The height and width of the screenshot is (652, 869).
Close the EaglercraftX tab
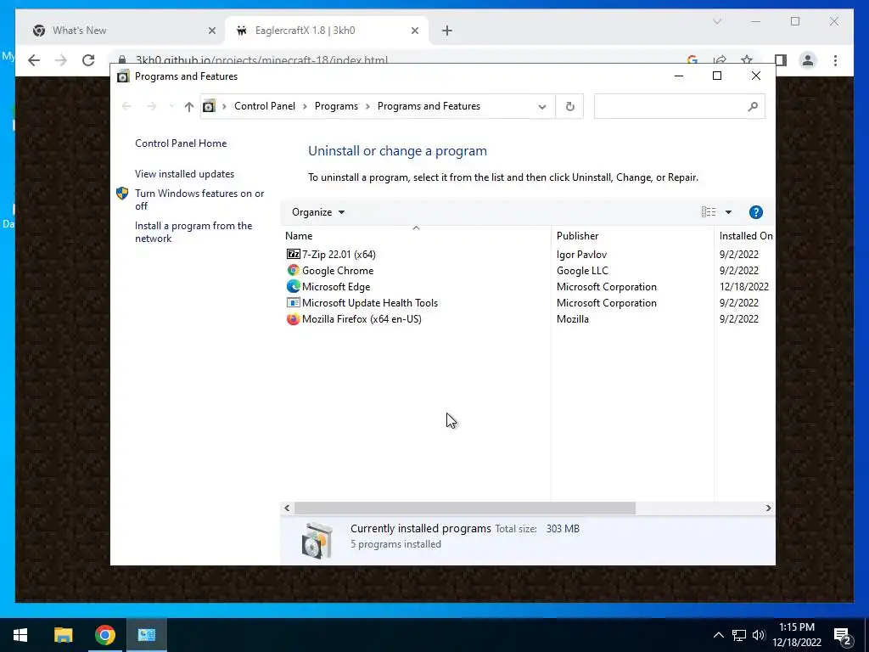point(414,31)
